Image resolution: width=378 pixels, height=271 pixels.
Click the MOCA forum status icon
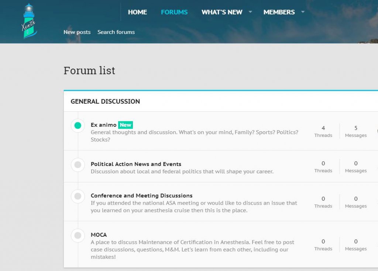[x=78, y=235]
